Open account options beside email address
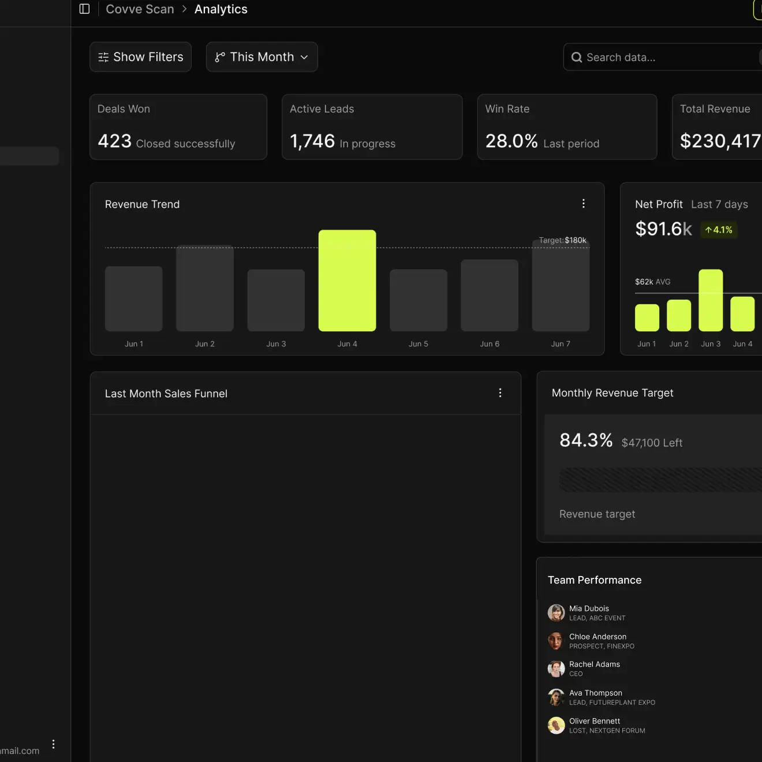 point(53,745)
